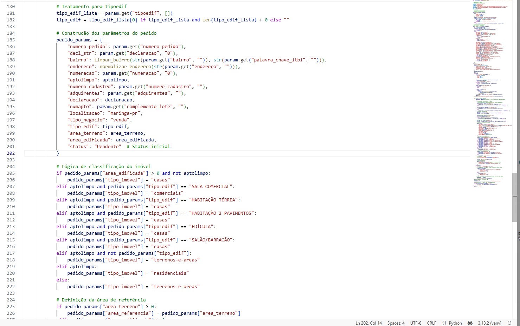Select line number 185 in the gutter
Image resolution: width=520 pixels, height=326 pixels.
coord(11,40)
